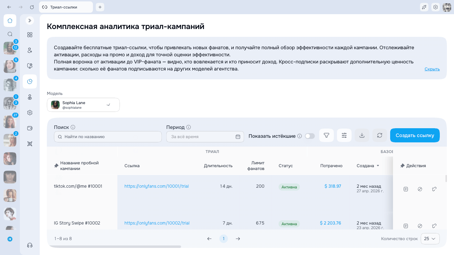Switch to the Триал-ссылки tab
Image resolution: width=454 pixels, height=255 pixels.
click(x=66, y=7)
